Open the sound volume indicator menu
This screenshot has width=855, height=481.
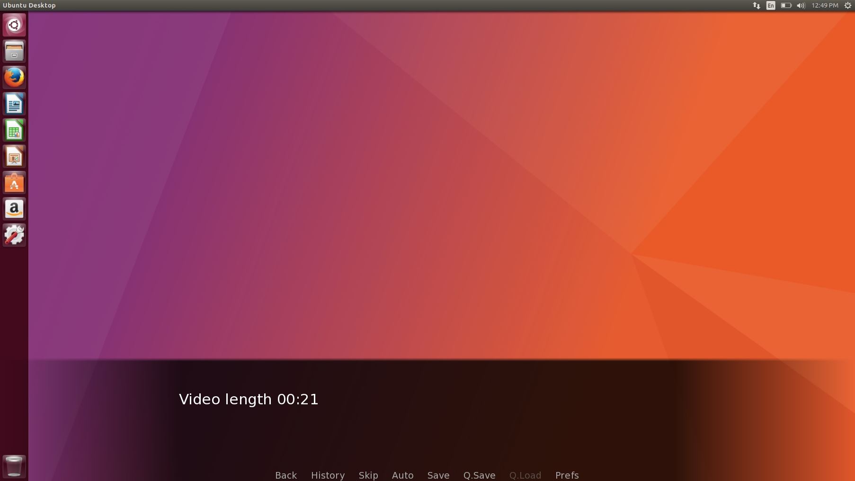coord(801,6)
